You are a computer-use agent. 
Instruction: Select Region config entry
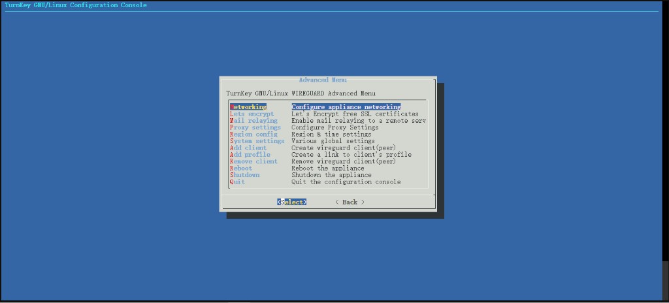point(253,135)
